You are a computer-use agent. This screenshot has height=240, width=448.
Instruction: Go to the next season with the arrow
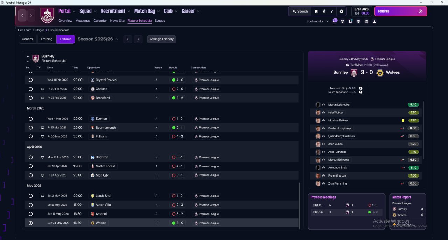coord(138,39)
